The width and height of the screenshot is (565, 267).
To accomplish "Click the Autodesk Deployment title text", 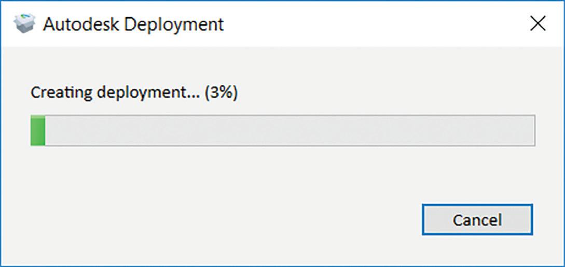I will pyautogui.click(x=133, y=24).
